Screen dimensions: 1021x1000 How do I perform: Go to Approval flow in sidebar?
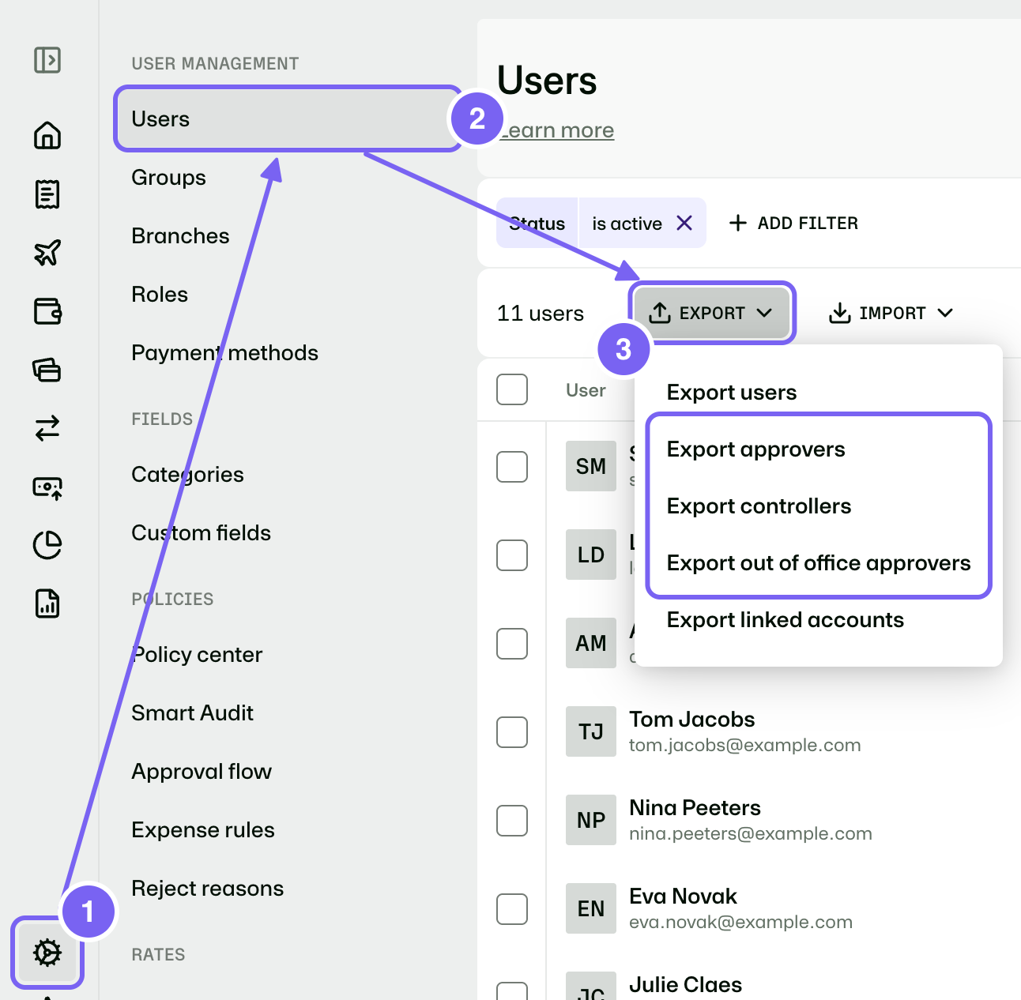[x=202, y=771]
